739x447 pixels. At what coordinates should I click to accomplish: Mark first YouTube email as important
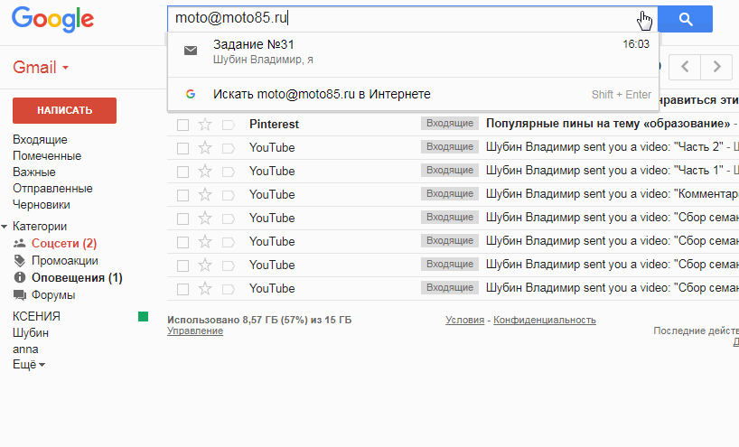tap(228, 148)
